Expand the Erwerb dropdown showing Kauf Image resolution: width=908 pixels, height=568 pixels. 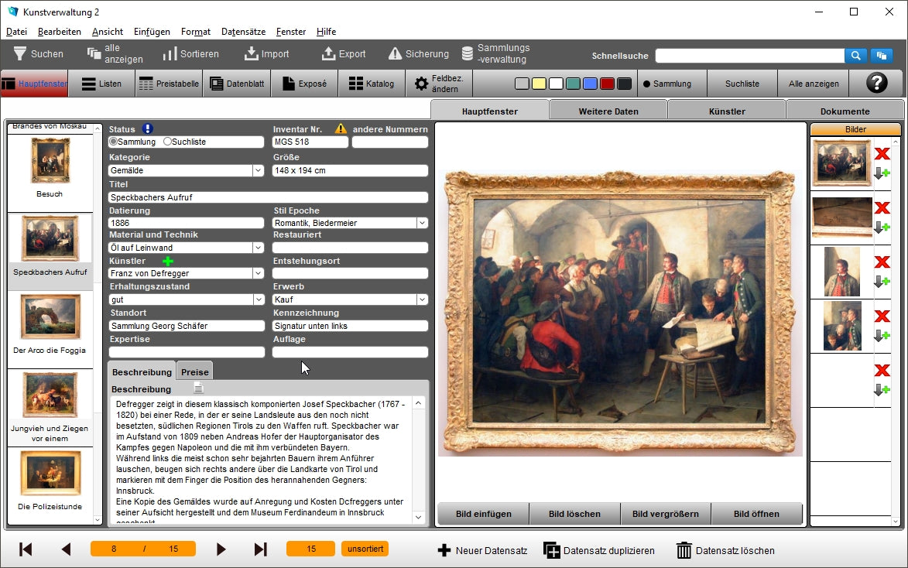point(422,299)
